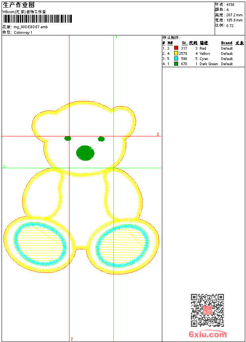Click the bear's right green eye
The image size is (246, 342).
click(x=101, y=139)
